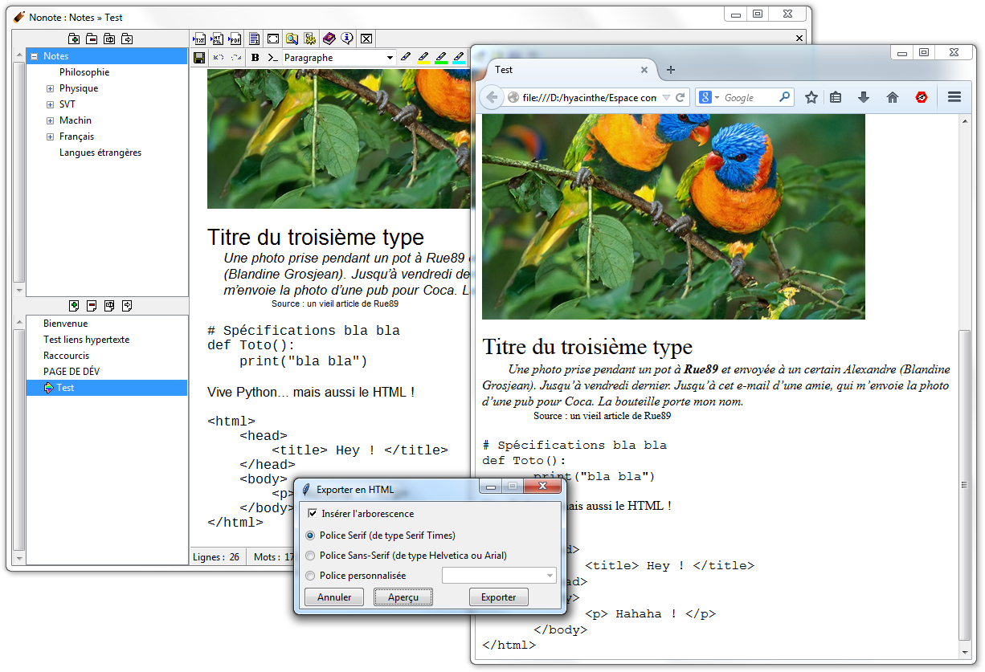Move page with the arrow page icon

pos(127,305)
